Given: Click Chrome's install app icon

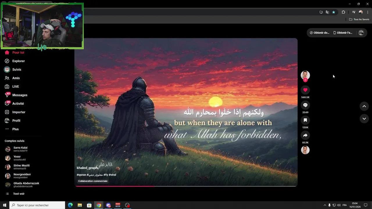Looking at the screenshot, I should tap(321, 12).
